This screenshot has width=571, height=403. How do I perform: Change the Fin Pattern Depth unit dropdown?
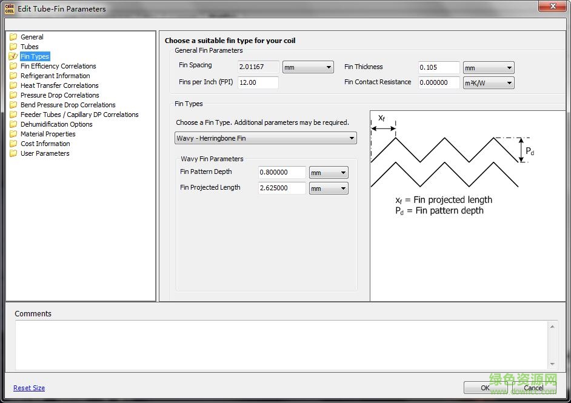click(x=329, y=173)
